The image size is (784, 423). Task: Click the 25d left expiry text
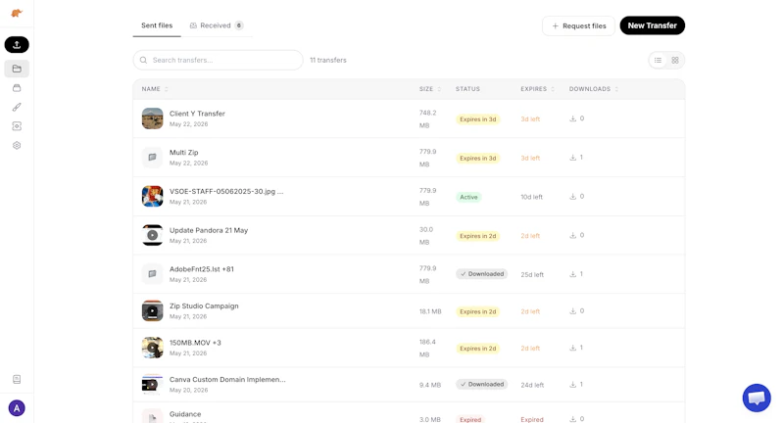pyautogui.click(x=532, y=275)
